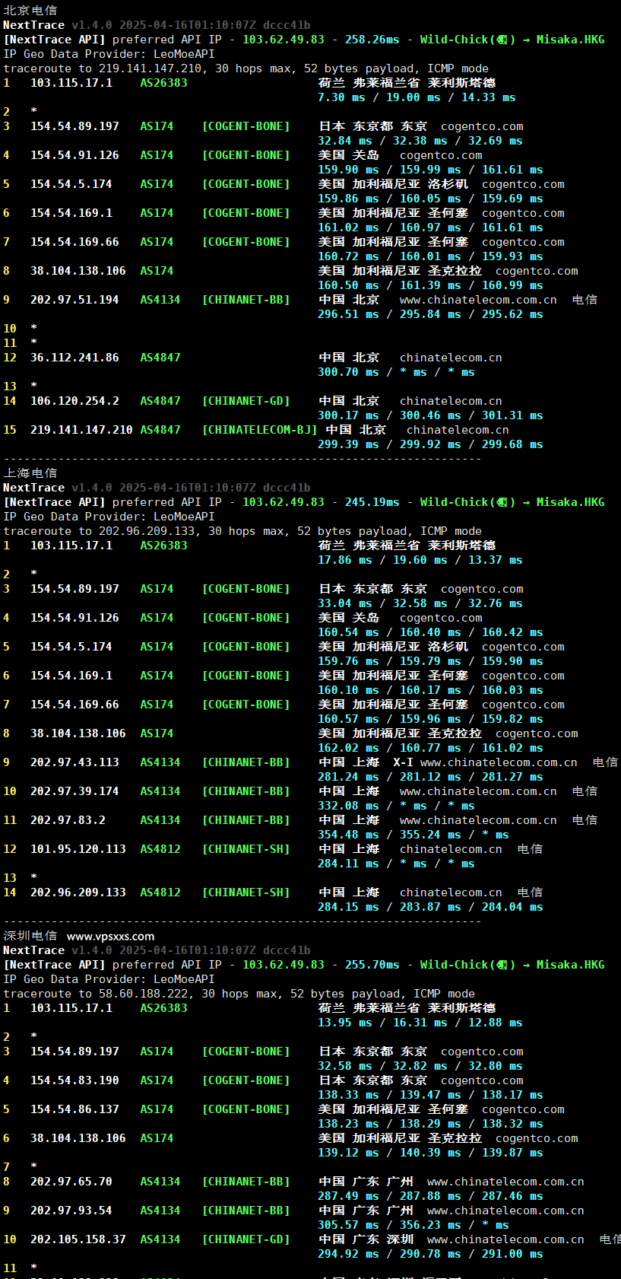
Task: Select hop IP 202.97.39.174
Action: (x=74, y=791)
